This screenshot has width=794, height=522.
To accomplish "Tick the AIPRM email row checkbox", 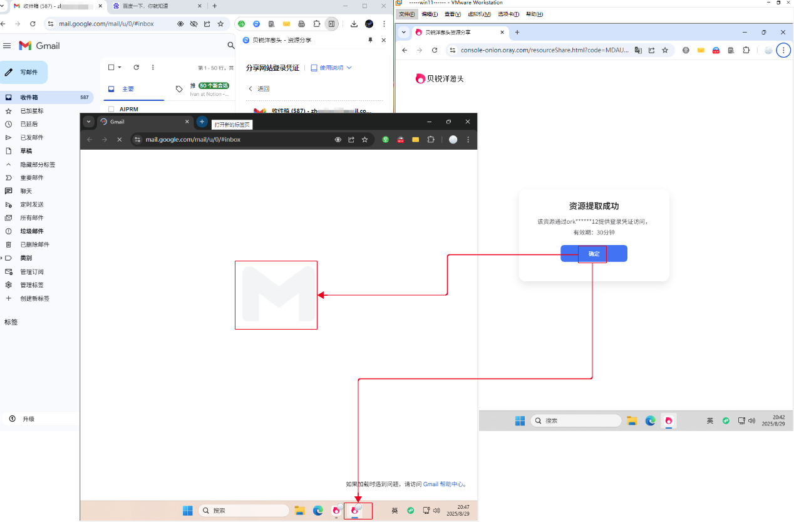I will (111, 109).
